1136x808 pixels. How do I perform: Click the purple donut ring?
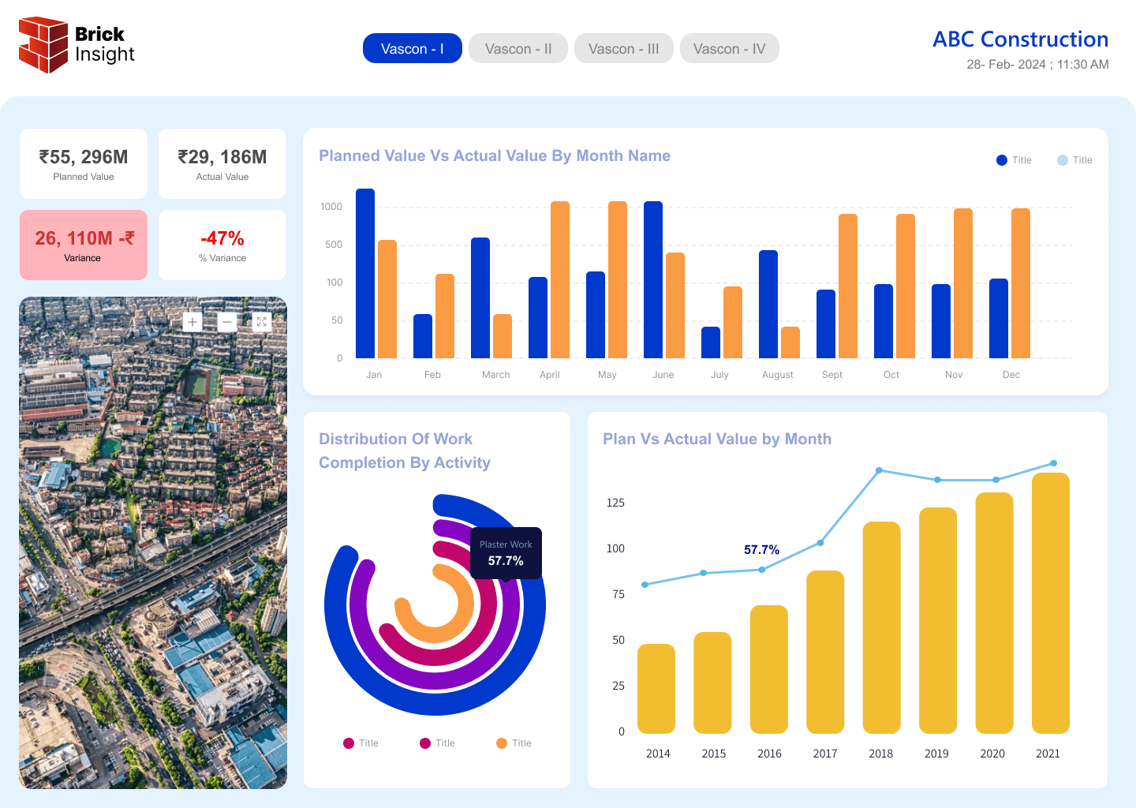435,681
